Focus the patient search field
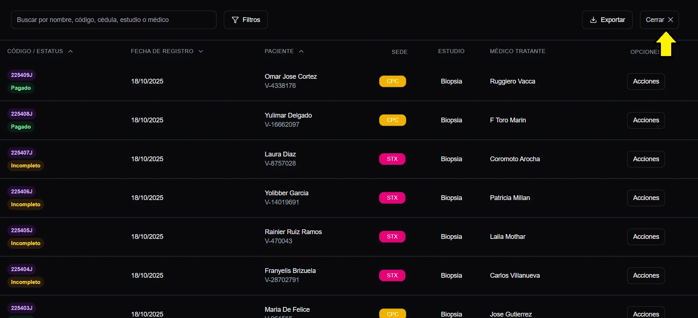The height and width of the screenshot is (318, 698). click(x=114, y=20)
